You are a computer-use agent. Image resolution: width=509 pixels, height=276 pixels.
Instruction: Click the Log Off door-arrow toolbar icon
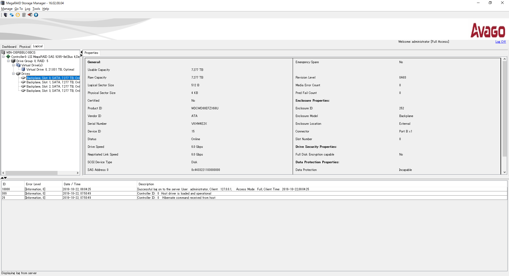[x=30, y=15]
